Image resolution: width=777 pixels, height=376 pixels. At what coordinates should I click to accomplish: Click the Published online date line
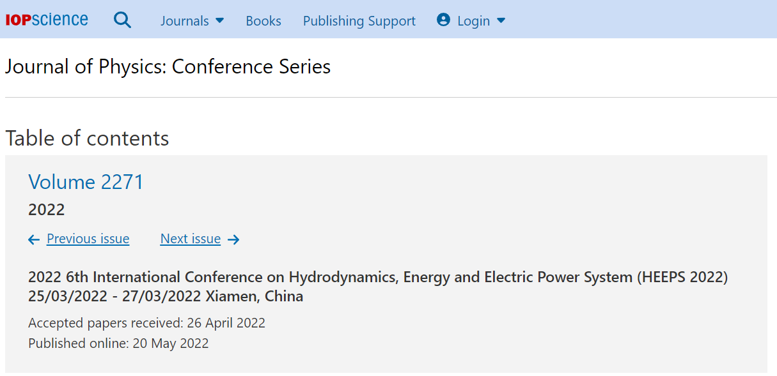click(x=118, y=343)
